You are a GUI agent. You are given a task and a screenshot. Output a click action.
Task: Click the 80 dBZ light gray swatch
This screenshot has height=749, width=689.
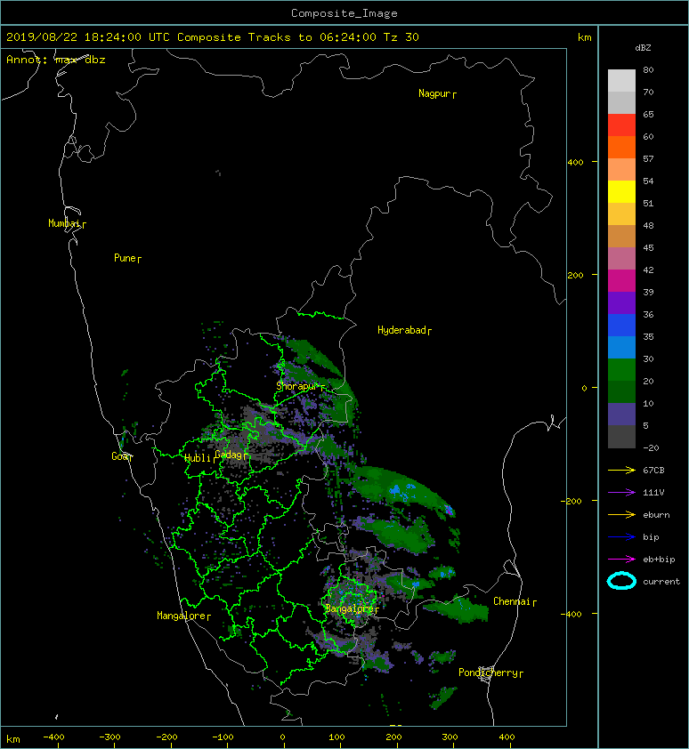[x=621, y=80]
